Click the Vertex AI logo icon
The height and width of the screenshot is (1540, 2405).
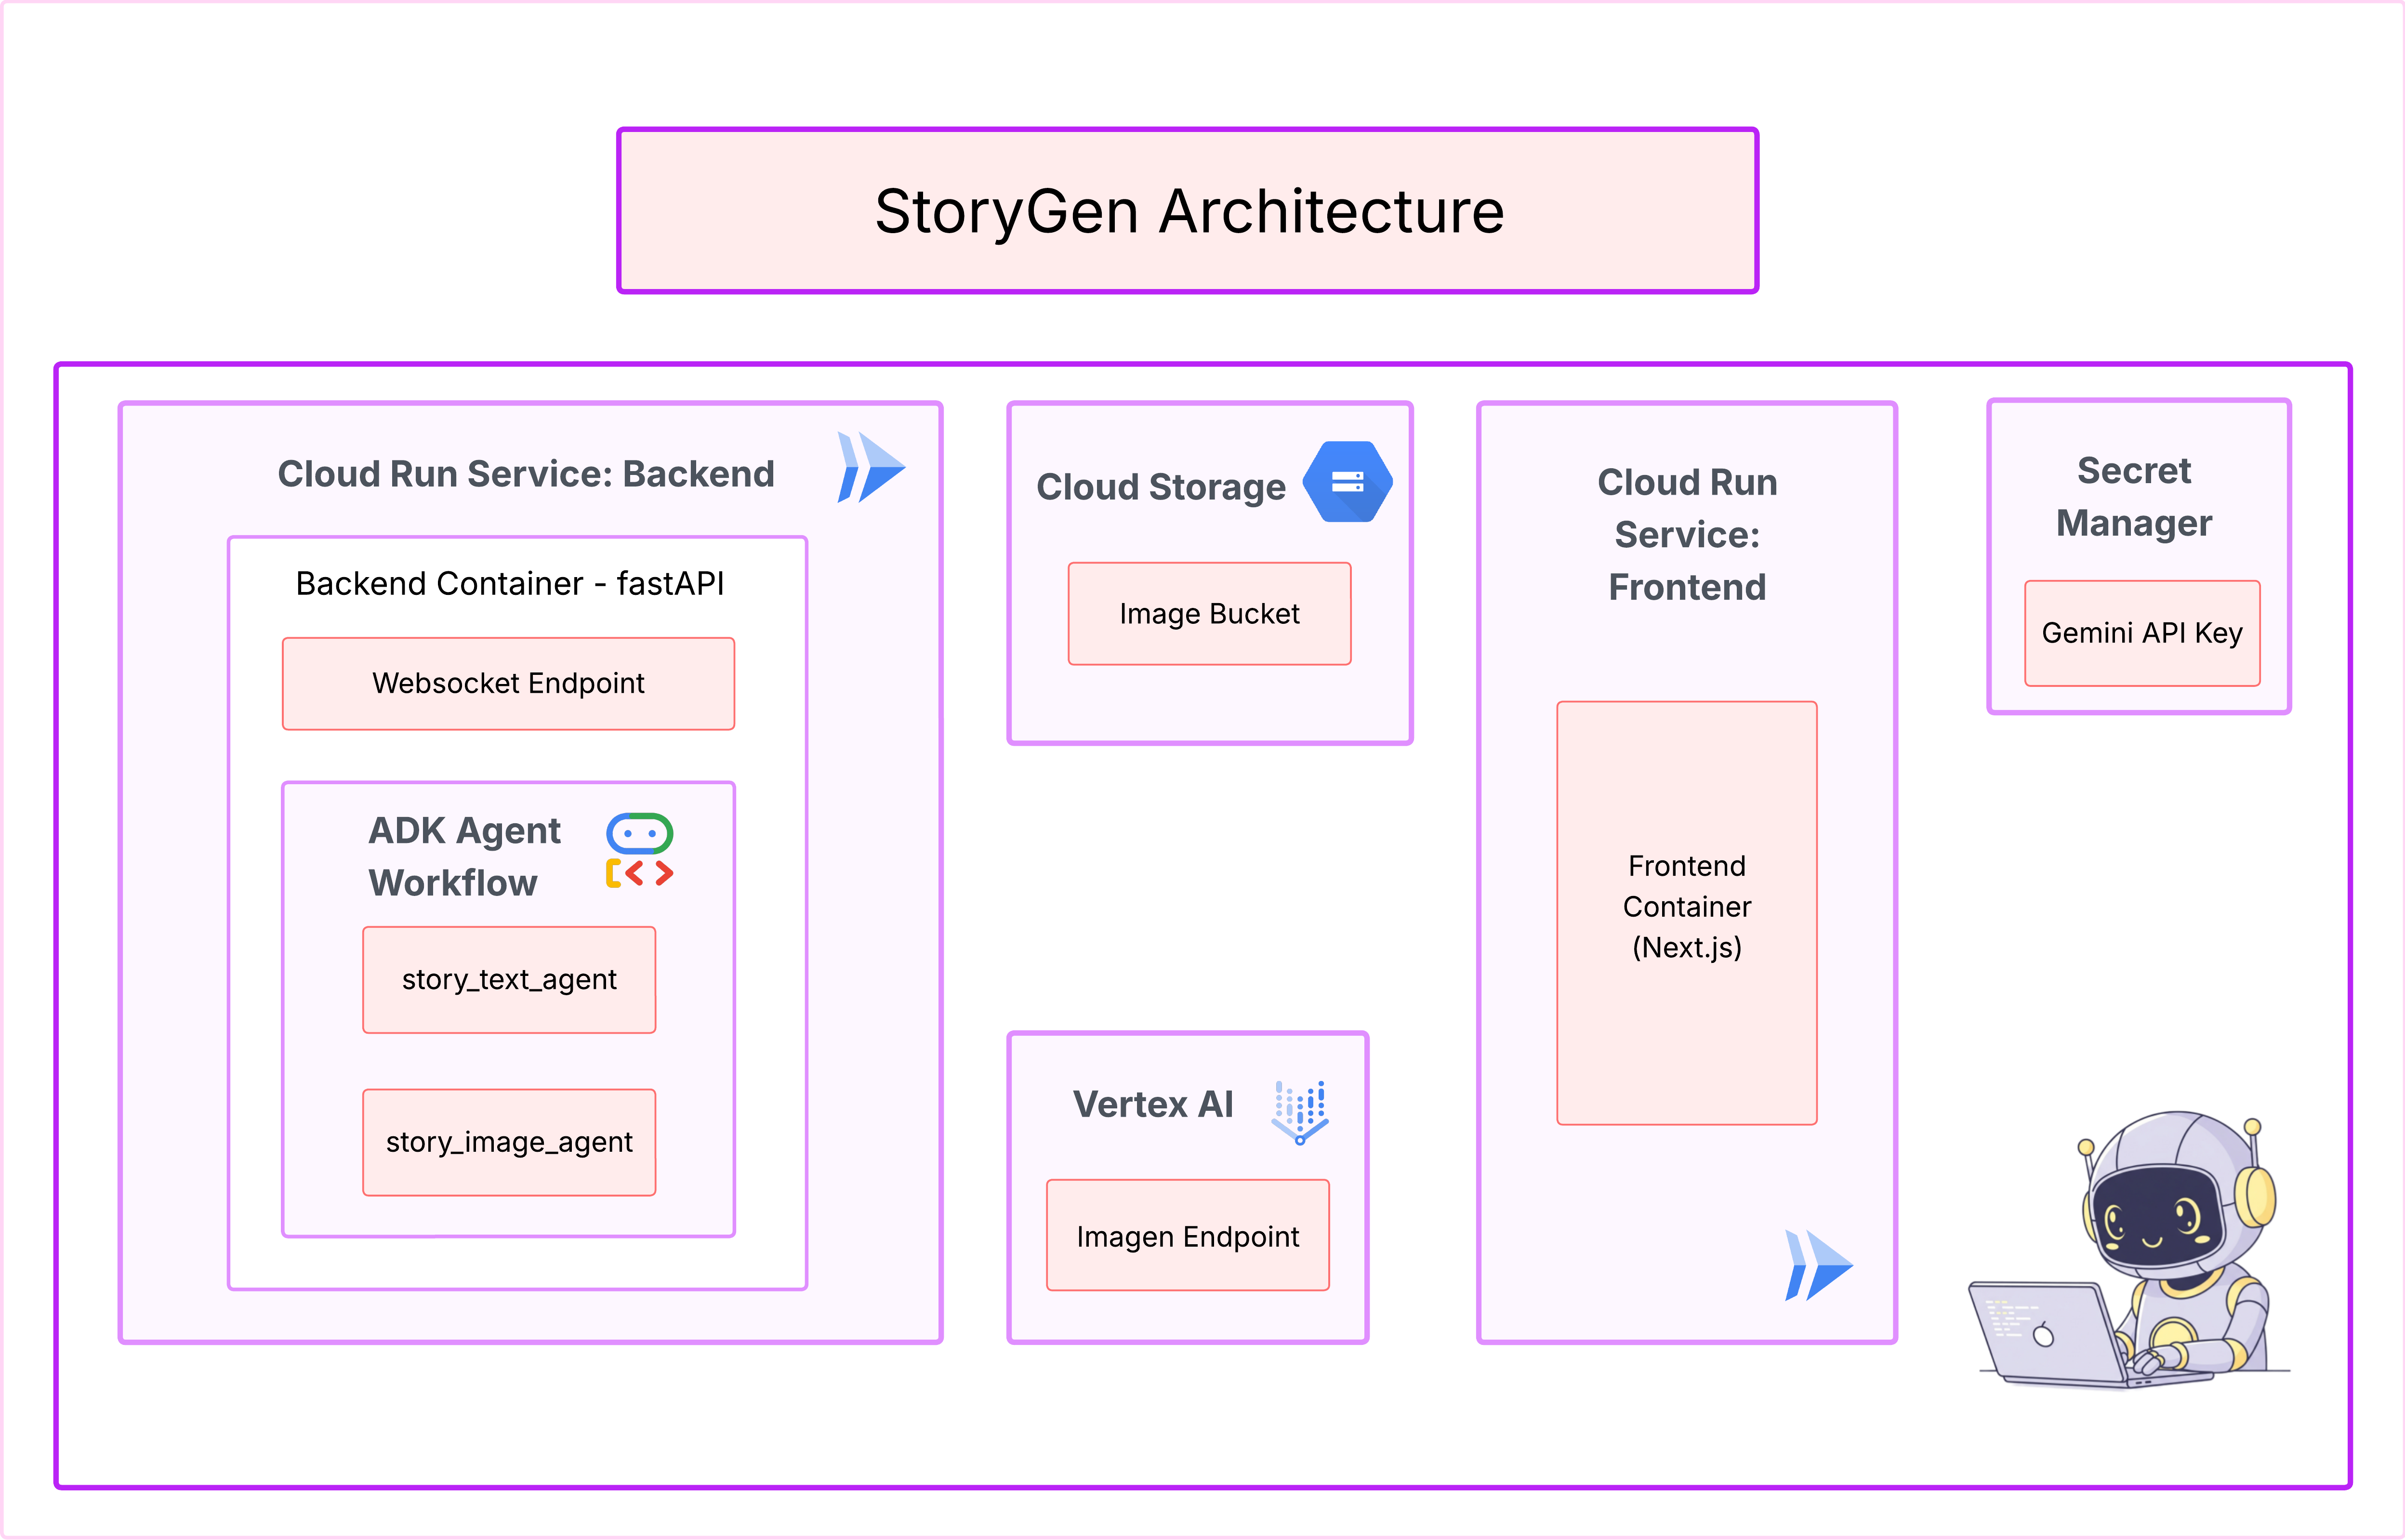(1300, 1111)
